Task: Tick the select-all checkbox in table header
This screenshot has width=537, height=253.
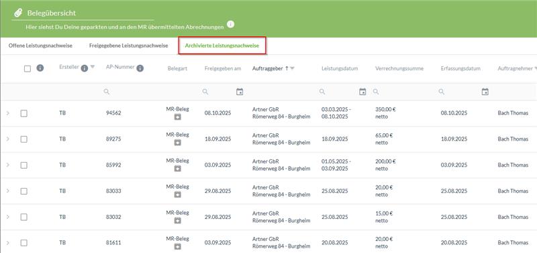Action: [28, 69]
